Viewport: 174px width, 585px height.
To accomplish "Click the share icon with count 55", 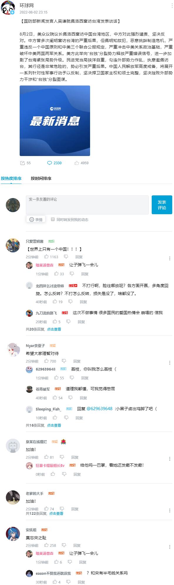I will tap(22, 163).
